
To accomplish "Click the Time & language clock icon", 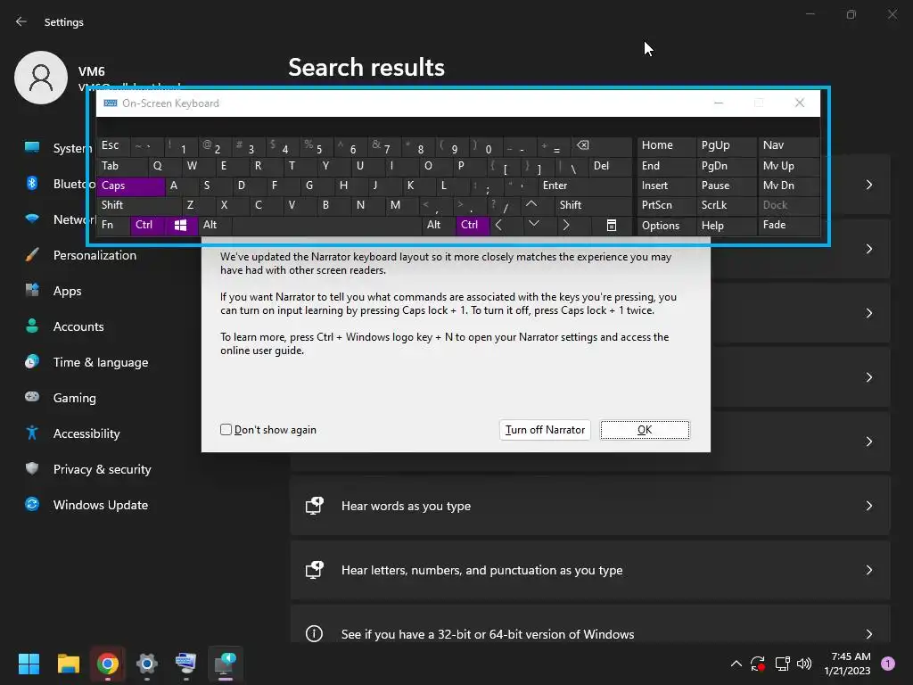I will pos(32,362).
